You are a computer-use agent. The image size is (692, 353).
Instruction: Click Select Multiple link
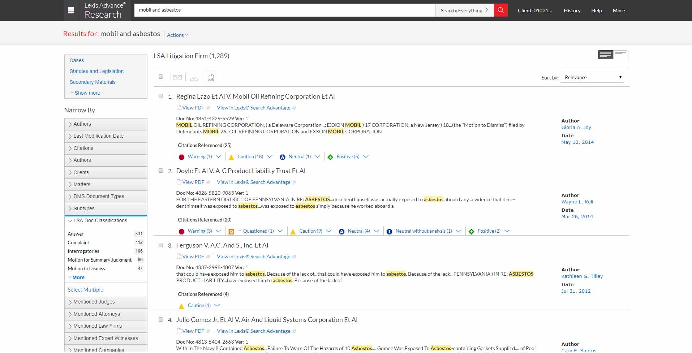[86, 290]
